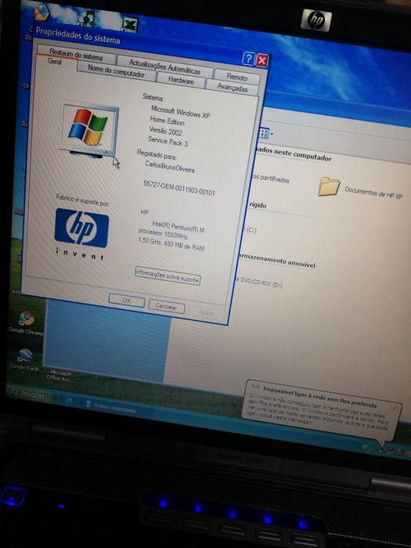Confirm with the OK button
The image size is (411, 548).
point(127,300)
